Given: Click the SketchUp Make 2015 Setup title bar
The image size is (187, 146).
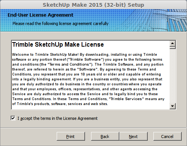Looking at the screenshot, I should click(x=93, y=5).
